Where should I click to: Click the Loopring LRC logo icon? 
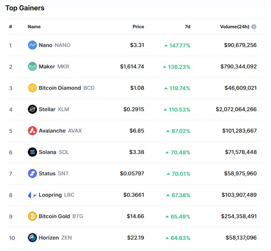click(32, 195)
